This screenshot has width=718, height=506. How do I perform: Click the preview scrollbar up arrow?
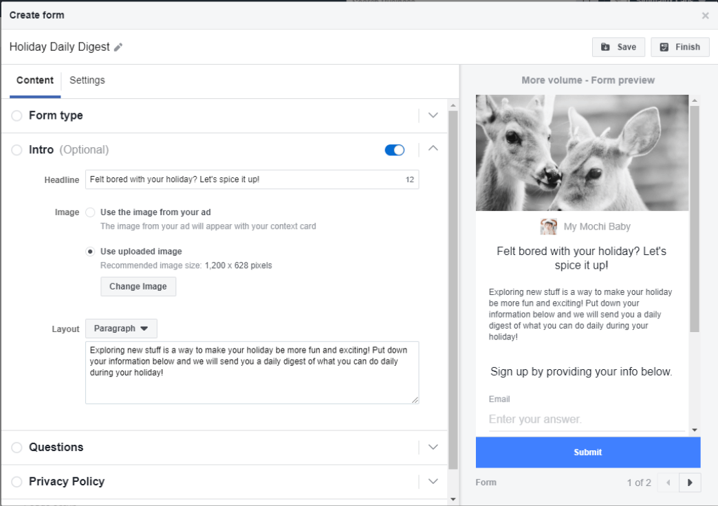(x=695, y=100)
